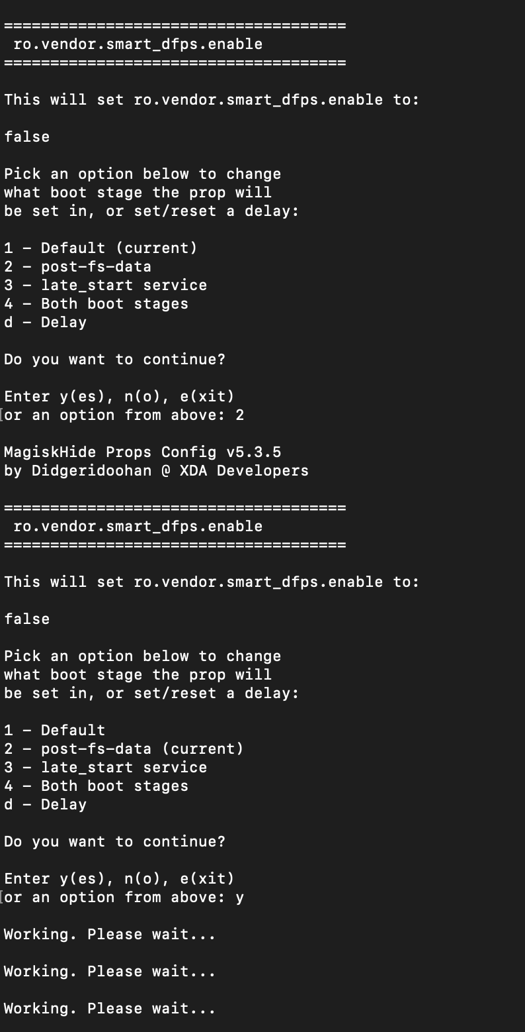Click the last "Working. Please wait..." line
Viewport: 525px width, 1032px height.
tap(110, 1009)
